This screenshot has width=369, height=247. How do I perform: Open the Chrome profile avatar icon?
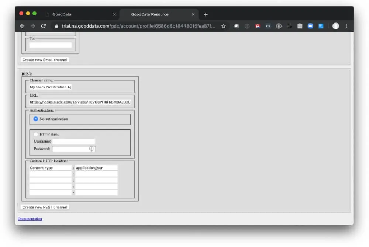click(335, 26)
